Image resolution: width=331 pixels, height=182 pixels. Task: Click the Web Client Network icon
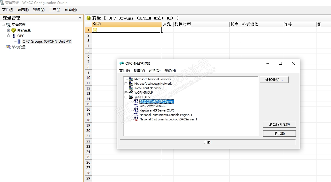point(131,88)
